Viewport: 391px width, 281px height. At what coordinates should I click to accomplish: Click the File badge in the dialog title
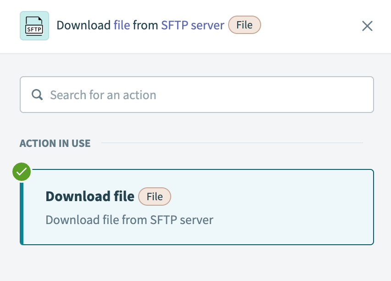[x=244, y=25]
